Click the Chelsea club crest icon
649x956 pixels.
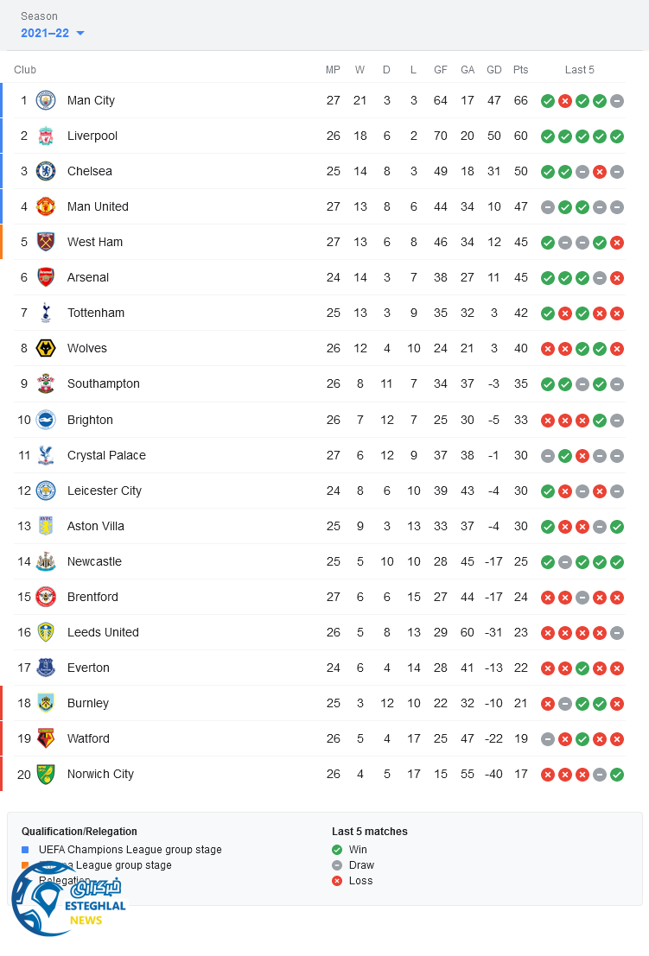[46, 171]
